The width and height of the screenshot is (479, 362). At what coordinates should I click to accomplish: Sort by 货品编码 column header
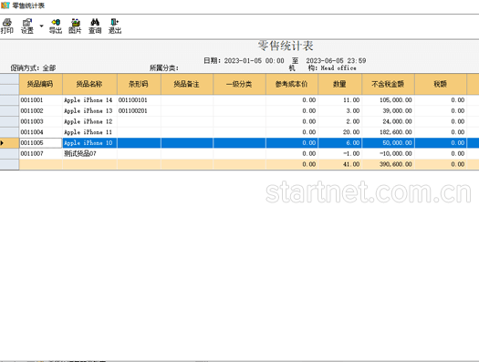pos(41,84)
